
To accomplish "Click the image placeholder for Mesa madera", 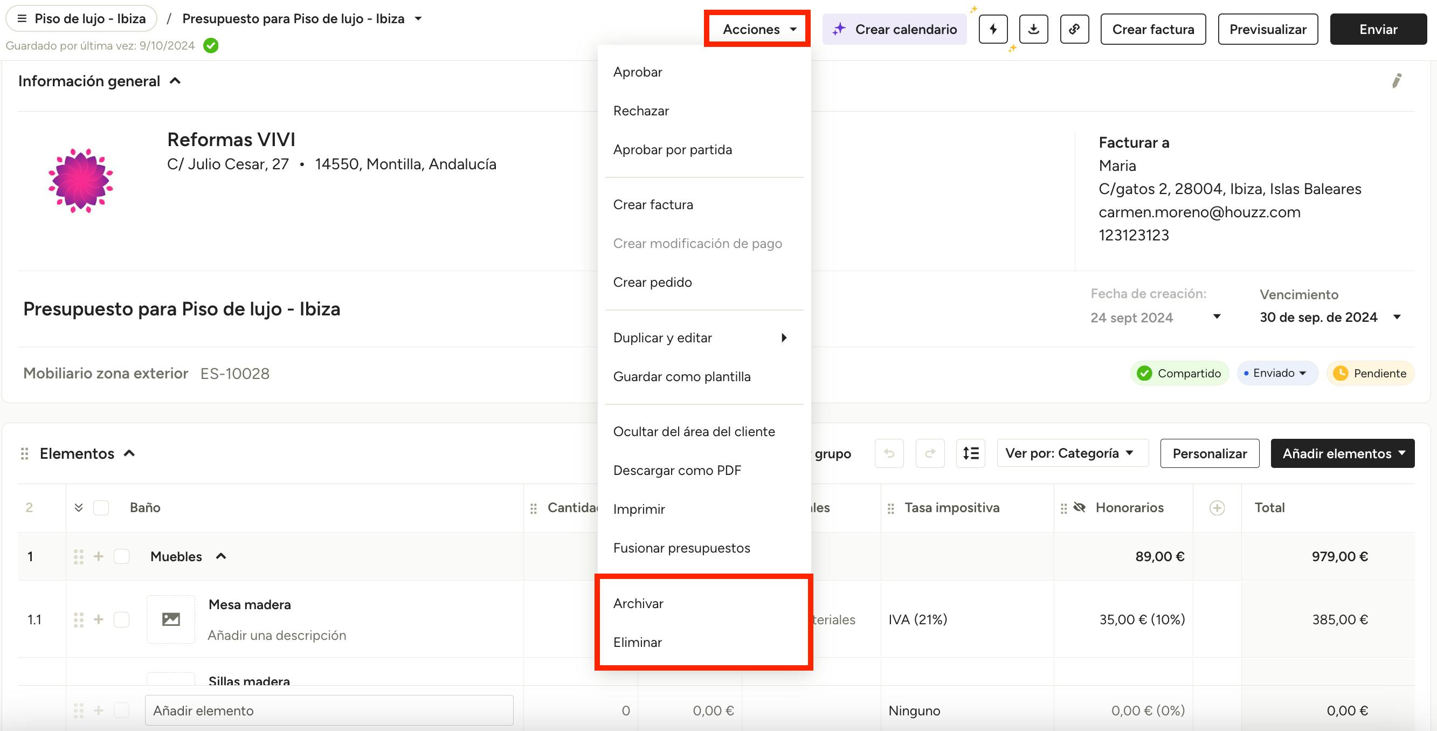I will 171,619.
